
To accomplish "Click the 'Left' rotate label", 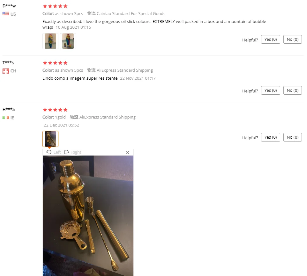I will coord(57,152).
